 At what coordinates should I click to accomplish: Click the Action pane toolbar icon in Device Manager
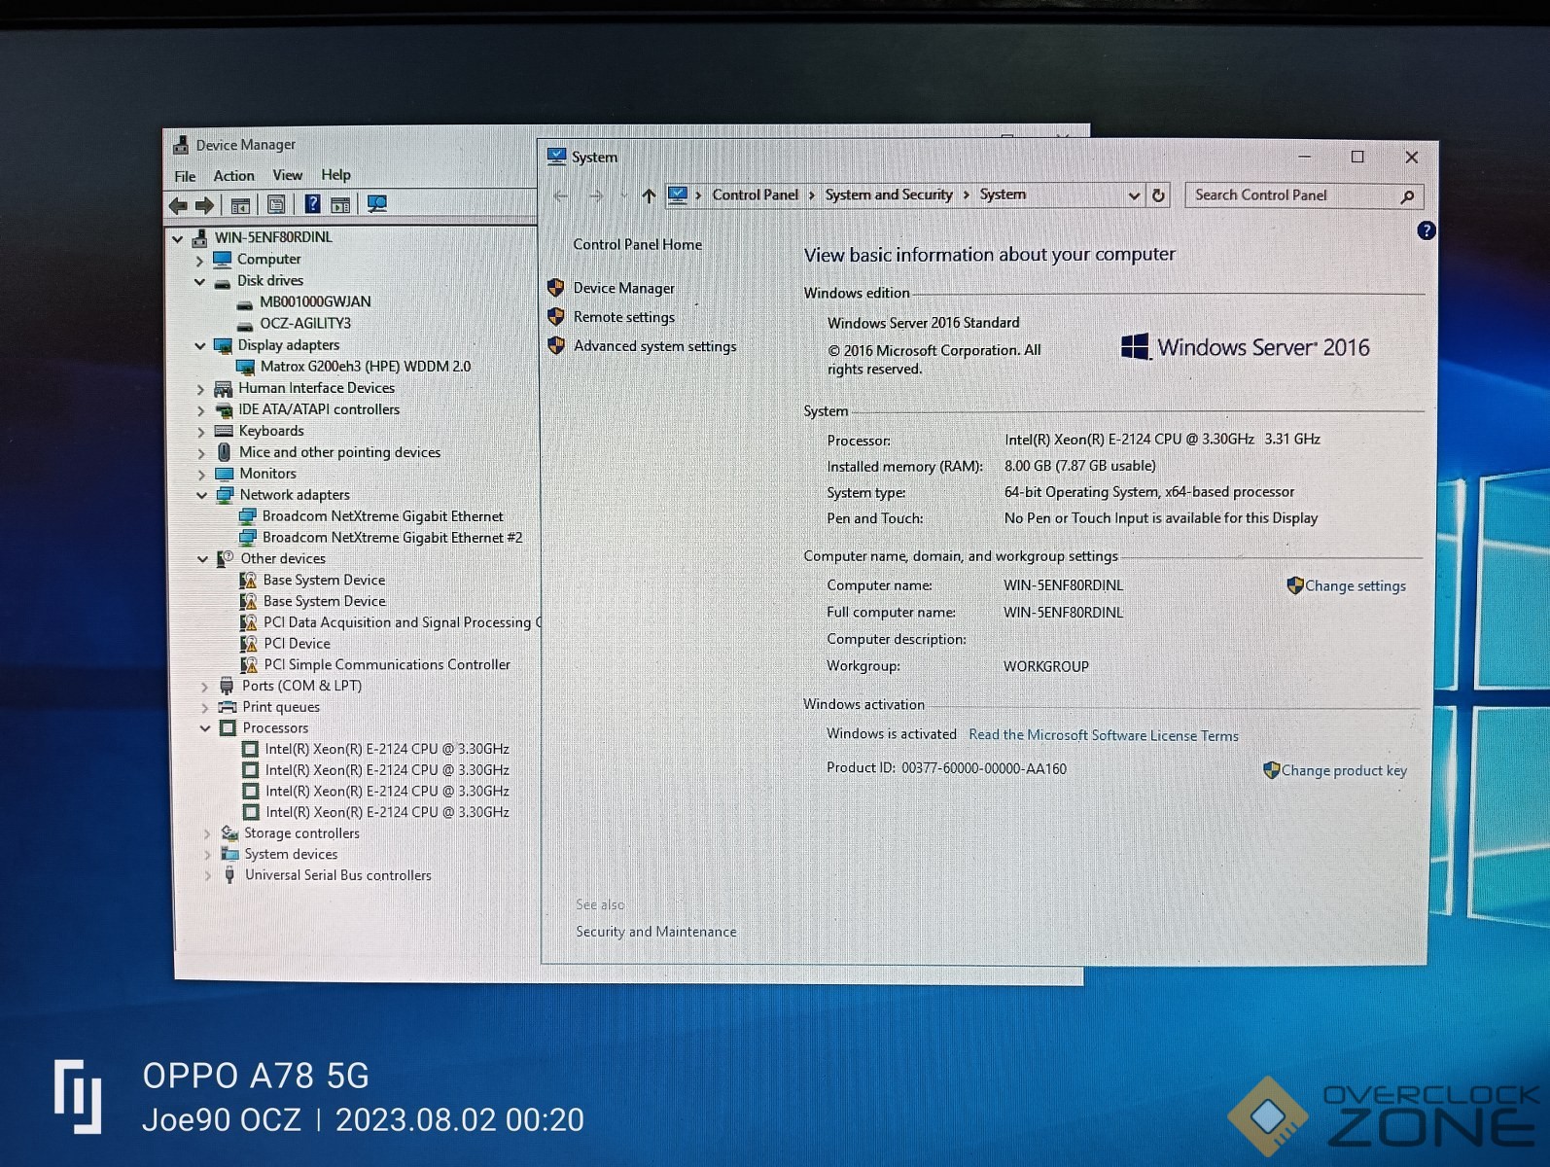(340, 204)
